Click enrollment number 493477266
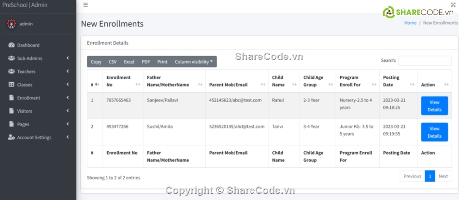The image size is (459, 200). (x=117, y=127)
